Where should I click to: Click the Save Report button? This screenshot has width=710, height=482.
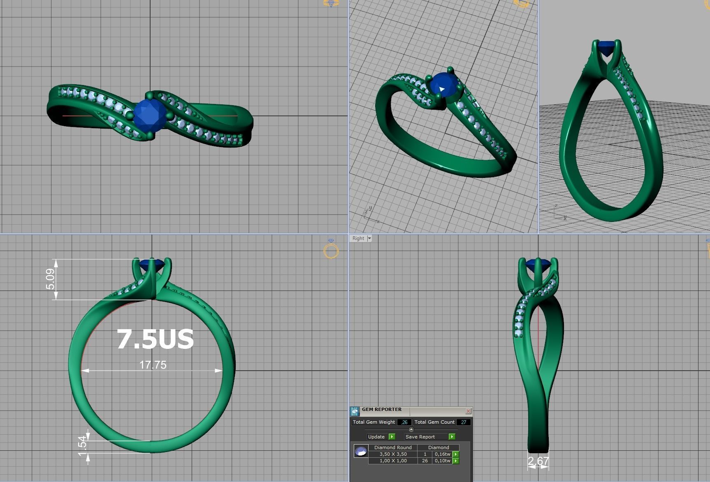coord(425,436)
